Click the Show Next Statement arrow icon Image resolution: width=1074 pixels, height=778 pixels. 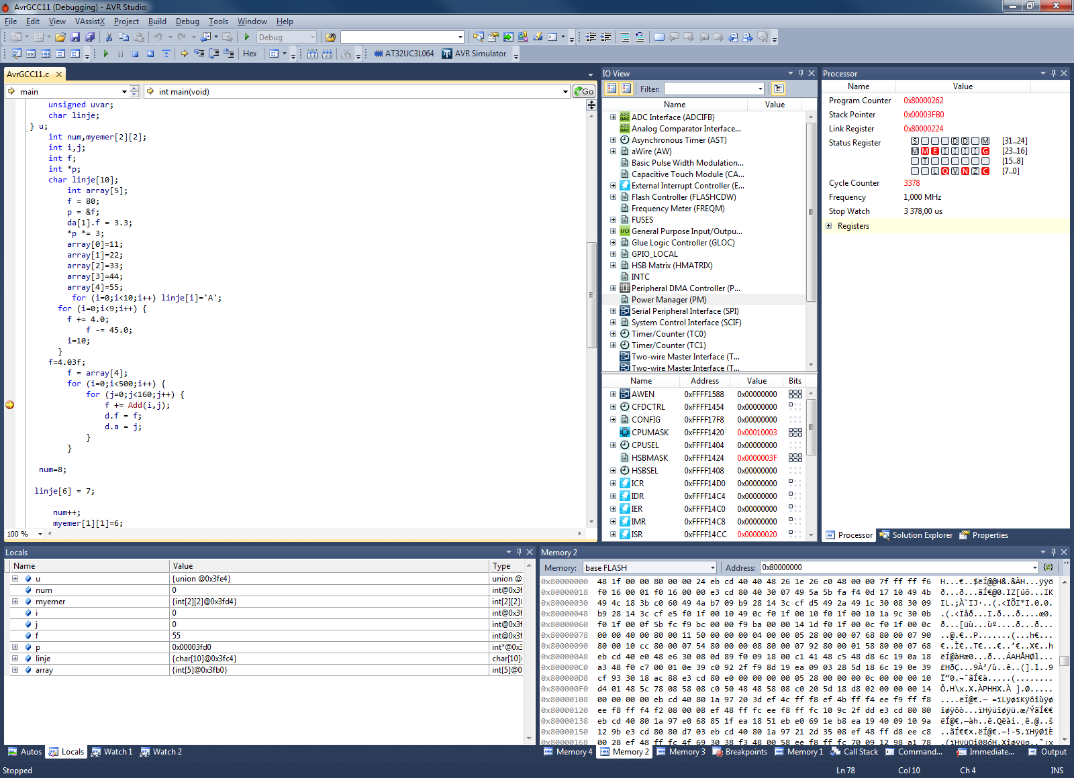pos(184,54)
